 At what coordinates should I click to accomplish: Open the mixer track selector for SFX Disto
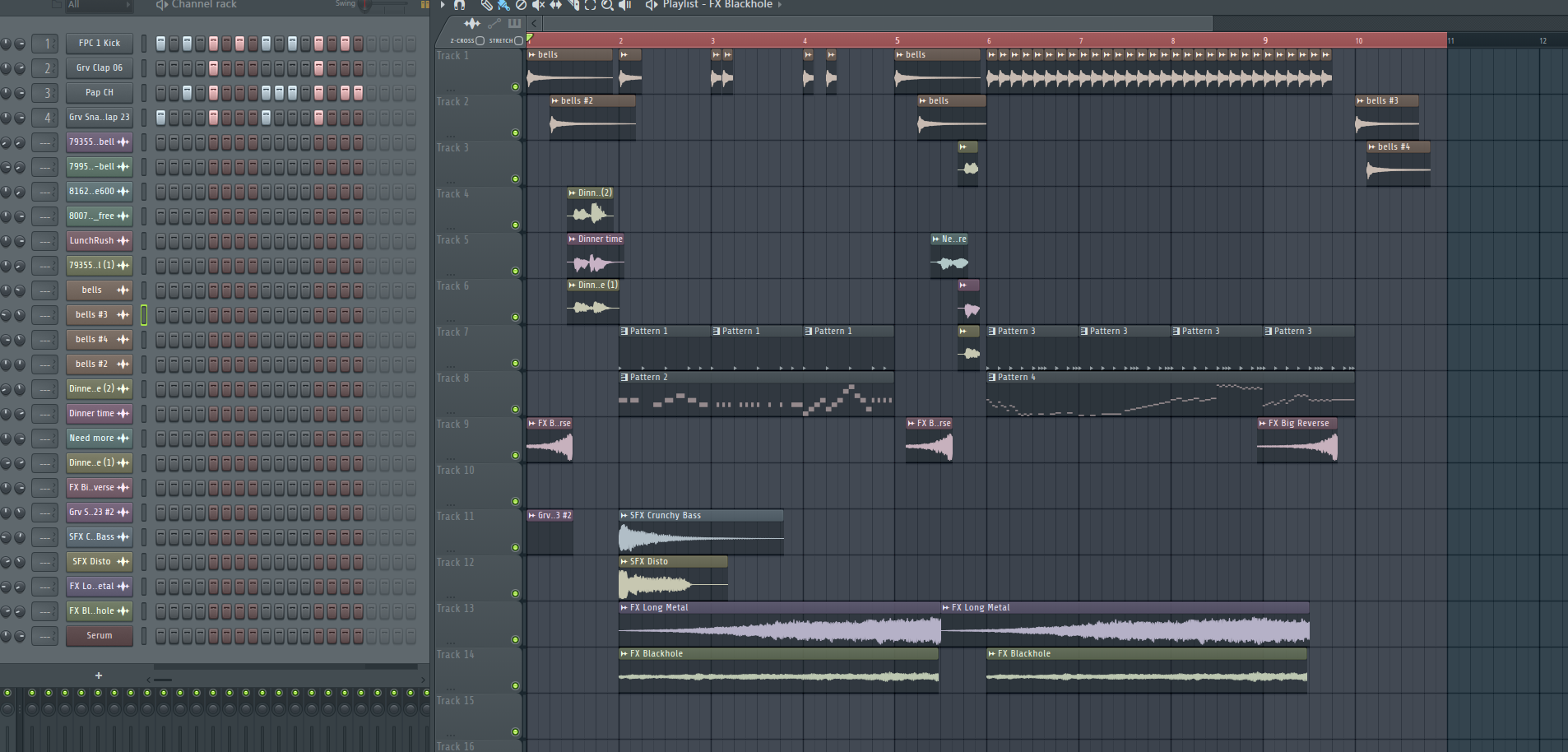coord(45,562)
